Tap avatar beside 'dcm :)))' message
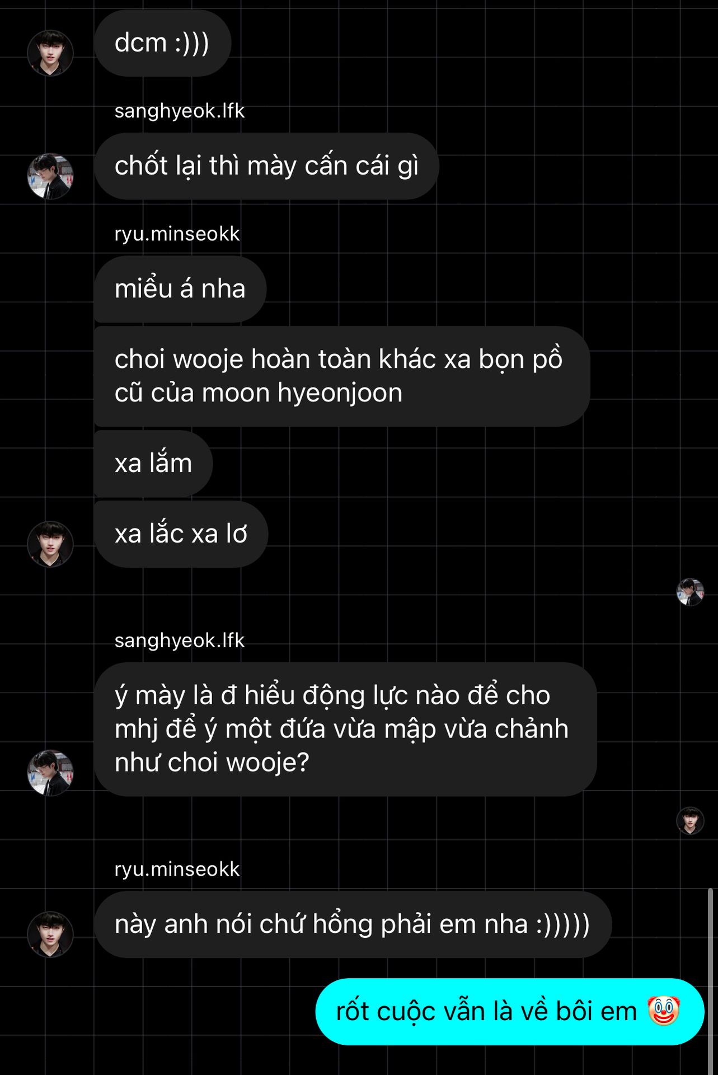The height and width of the screenshot is (1075, 718). tap(50, 53)
